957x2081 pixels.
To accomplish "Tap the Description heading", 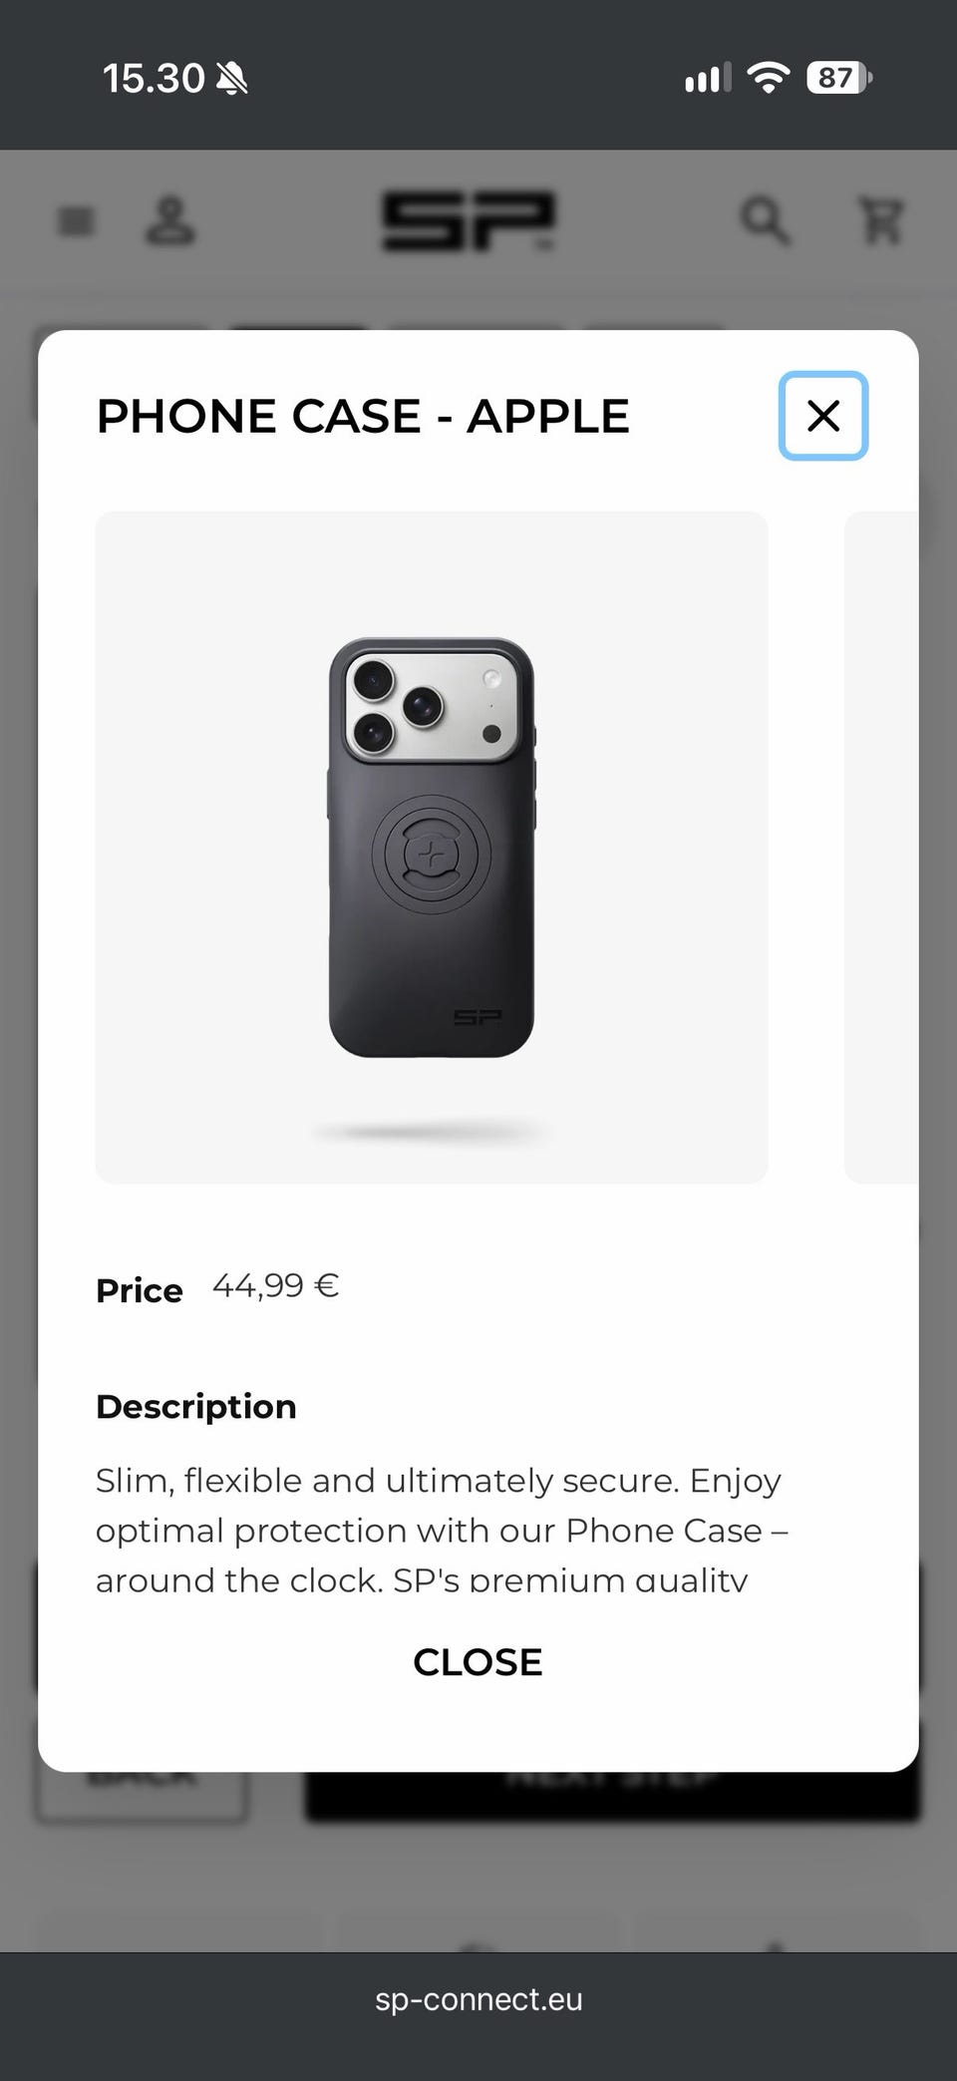I will 196,1406.
